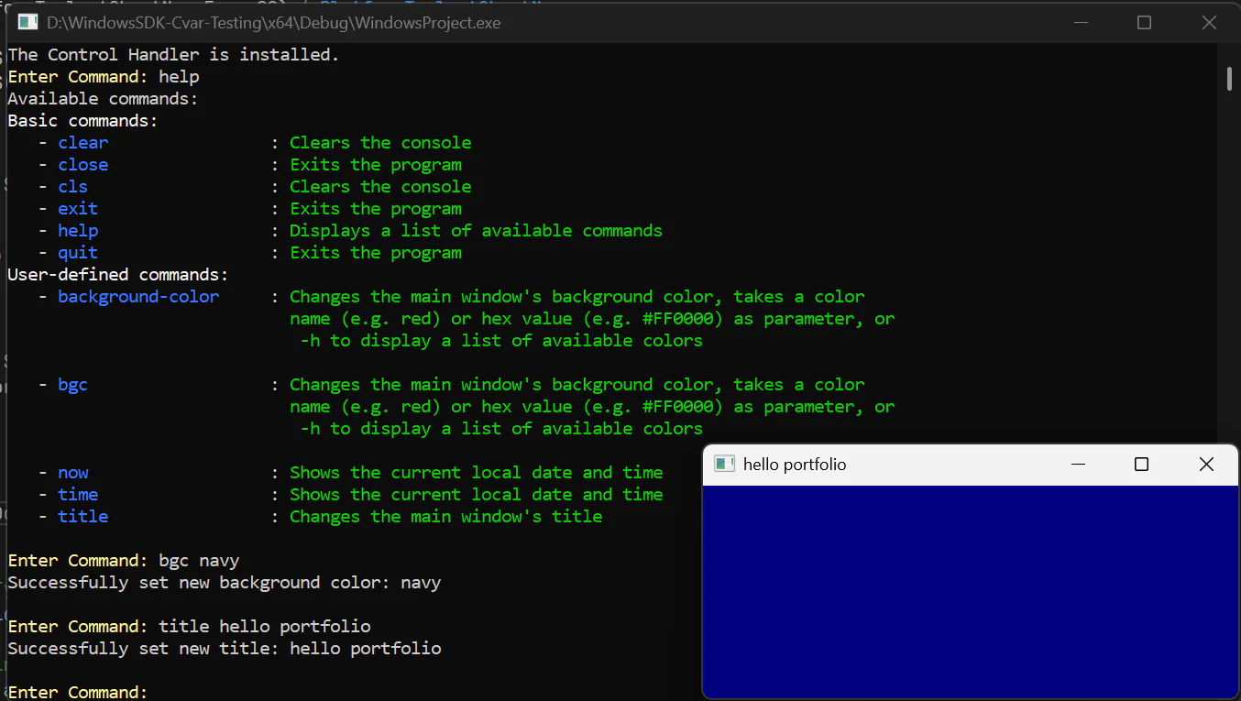Click the console title bar file path
The height and width of the screenshot is (701, 1241).
click(x=273, y=23)
